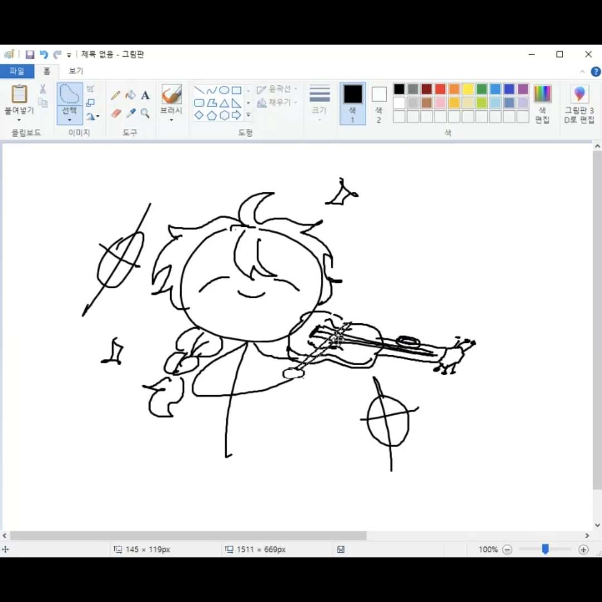This screenshot has height=602, width=602.
Task: Collapse the ribbon with the chevron
Action: coord(582,71)
